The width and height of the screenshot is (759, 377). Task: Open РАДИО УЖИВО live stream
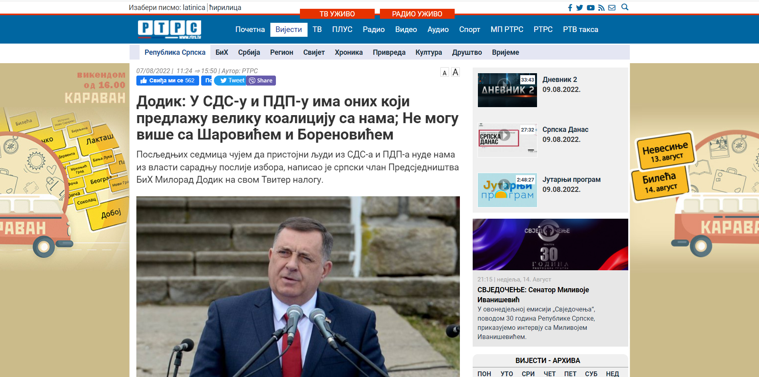tap(417, 14)
